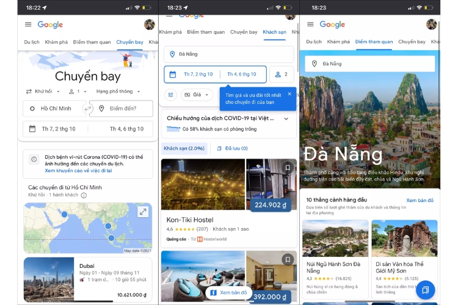
Task: Switch to Khách sạn (2.096) list tab
Action: (x=184, y=149)
